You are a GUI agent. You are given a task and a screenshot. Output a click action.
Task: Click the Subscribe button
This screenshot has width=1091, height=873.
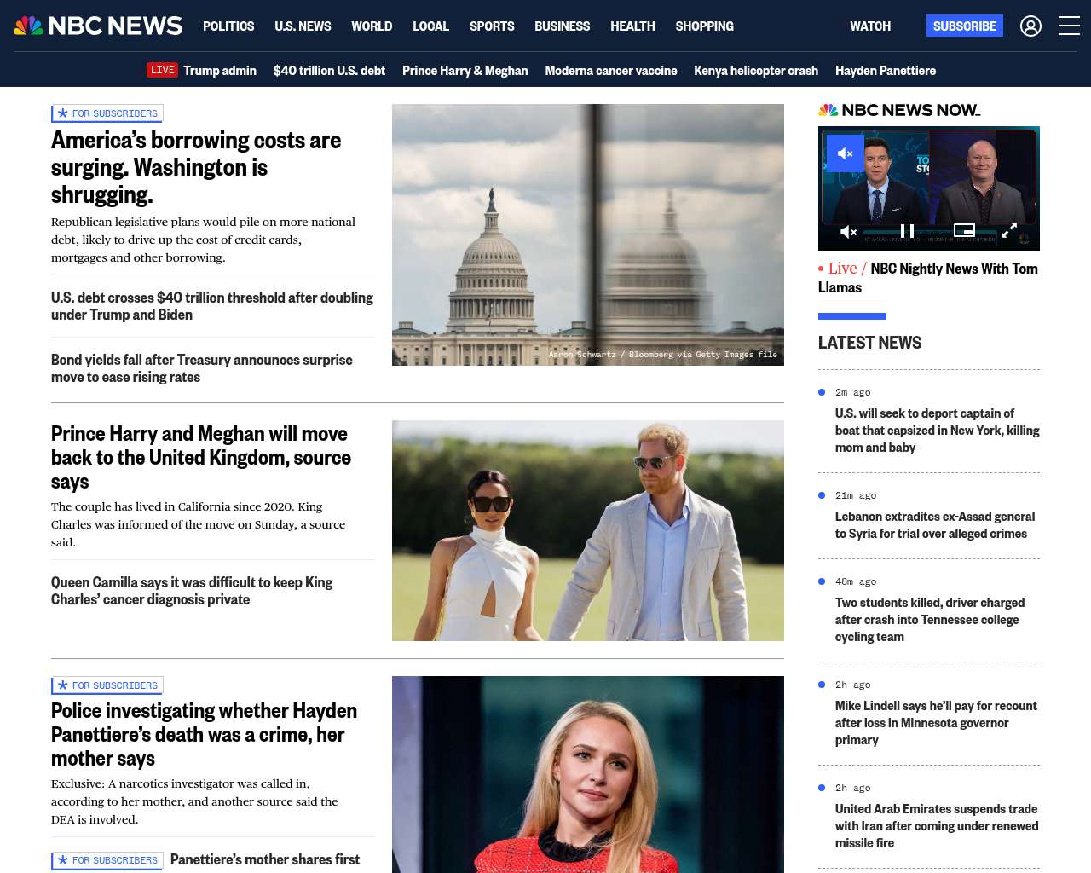pyautogui.click(x=964, y=26)
